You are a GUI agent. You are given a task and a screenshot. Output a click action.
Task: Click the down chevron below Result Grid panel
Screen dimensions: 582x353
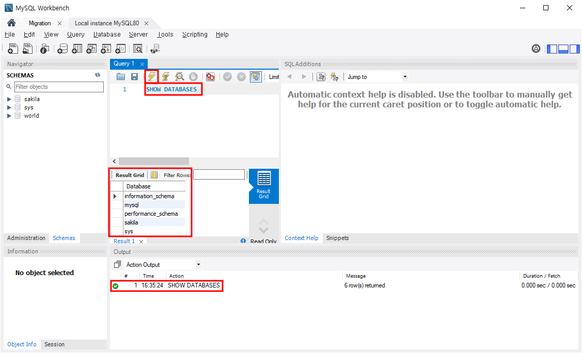[263, 230]
